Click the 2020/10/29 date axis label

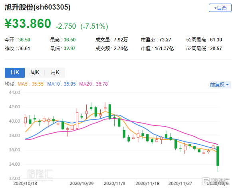(81, 184)
